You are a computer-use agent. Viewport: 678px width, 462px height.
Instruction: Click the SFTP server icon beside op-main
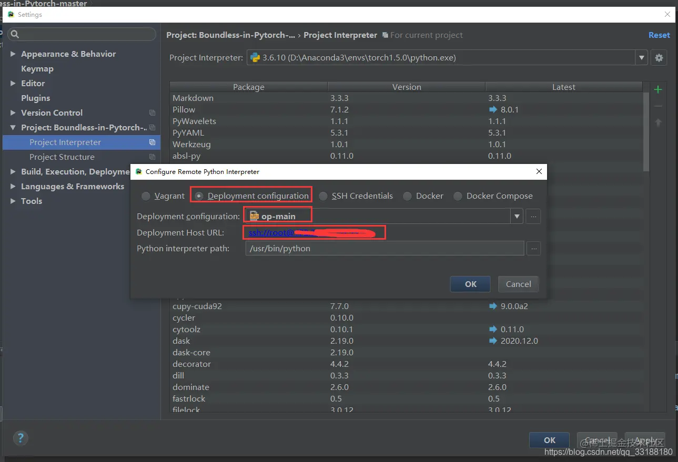[x=254, y=216]
